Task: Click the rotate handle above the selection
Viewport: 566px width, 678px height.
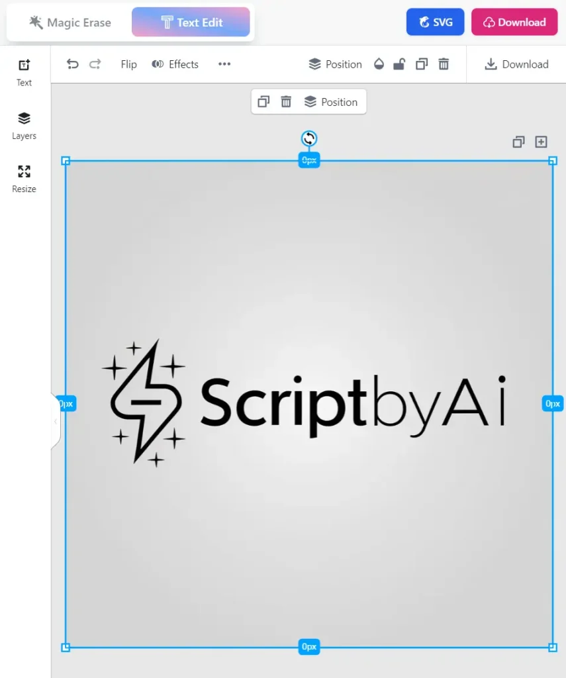Action: [308, 138]
